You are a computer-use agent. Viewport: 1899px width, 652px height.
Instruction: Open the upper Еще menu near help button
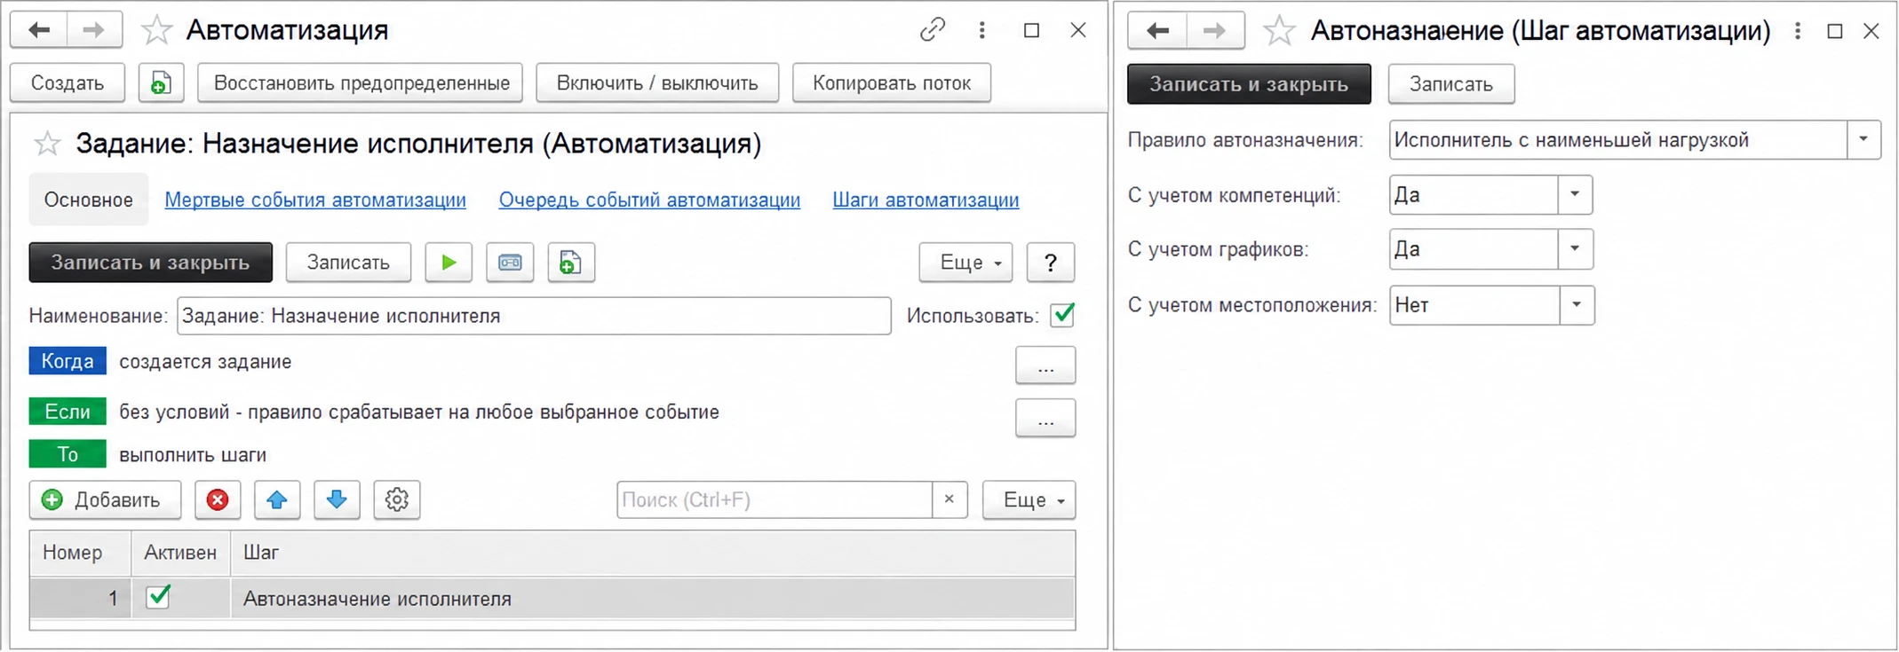pyautogui.click(x=965, y=263)
